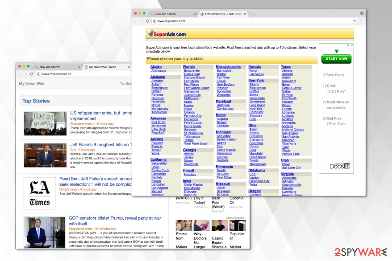Open the Florida state link
Image resolution: width=392 pixels, height=261 pixels.
(189, 67)
